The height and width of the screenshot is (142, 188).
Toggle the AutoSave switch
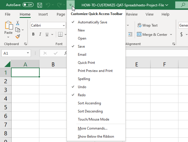click(28, 5)
